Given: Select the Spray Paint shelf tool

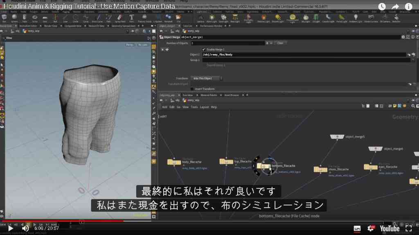Looking at the screenshot, I should [120, 18].
